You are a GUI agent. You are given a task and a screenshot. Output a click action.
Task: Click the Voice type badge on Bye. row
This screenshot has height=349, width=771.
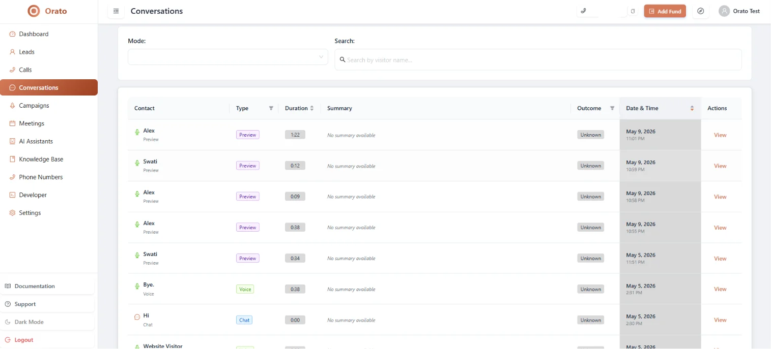pyautogui.click(x=245, y=289)
